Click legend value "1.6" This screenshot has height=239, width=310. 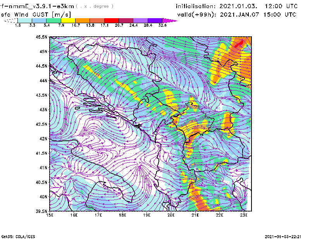(18, 25)
